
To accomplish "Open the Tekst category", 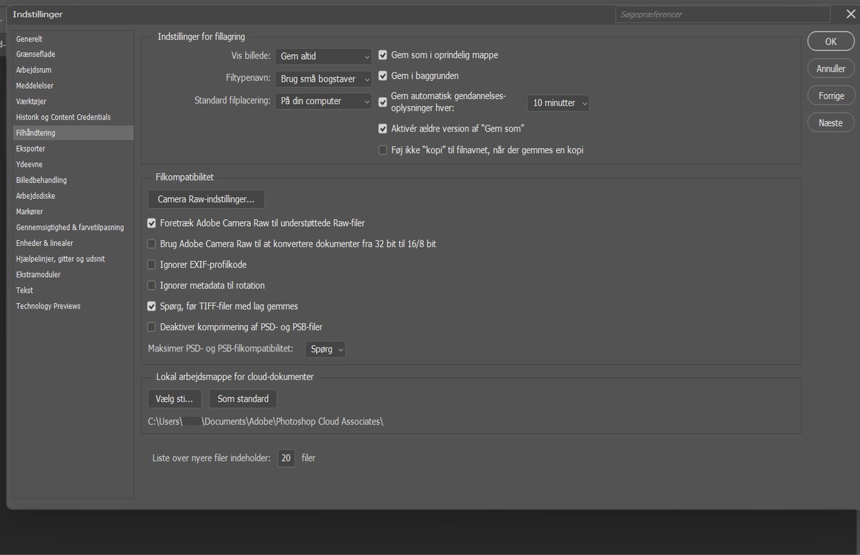I will click(73, 290).
